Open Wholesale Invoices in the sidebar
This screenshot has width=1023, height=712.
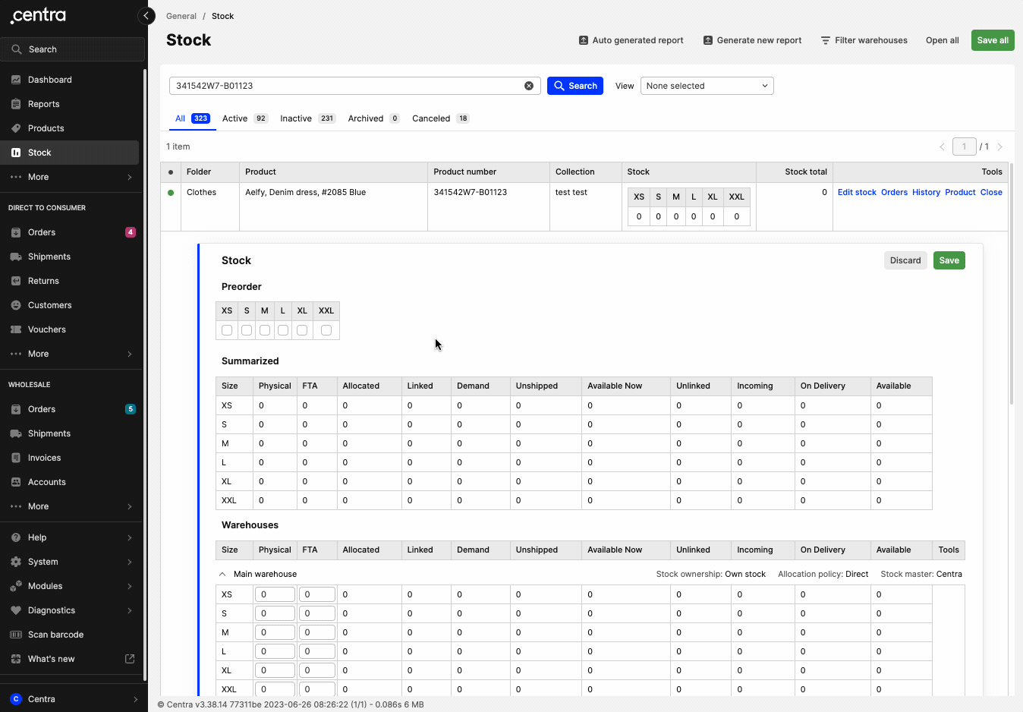pyautogui.click(x=44, y=458)
